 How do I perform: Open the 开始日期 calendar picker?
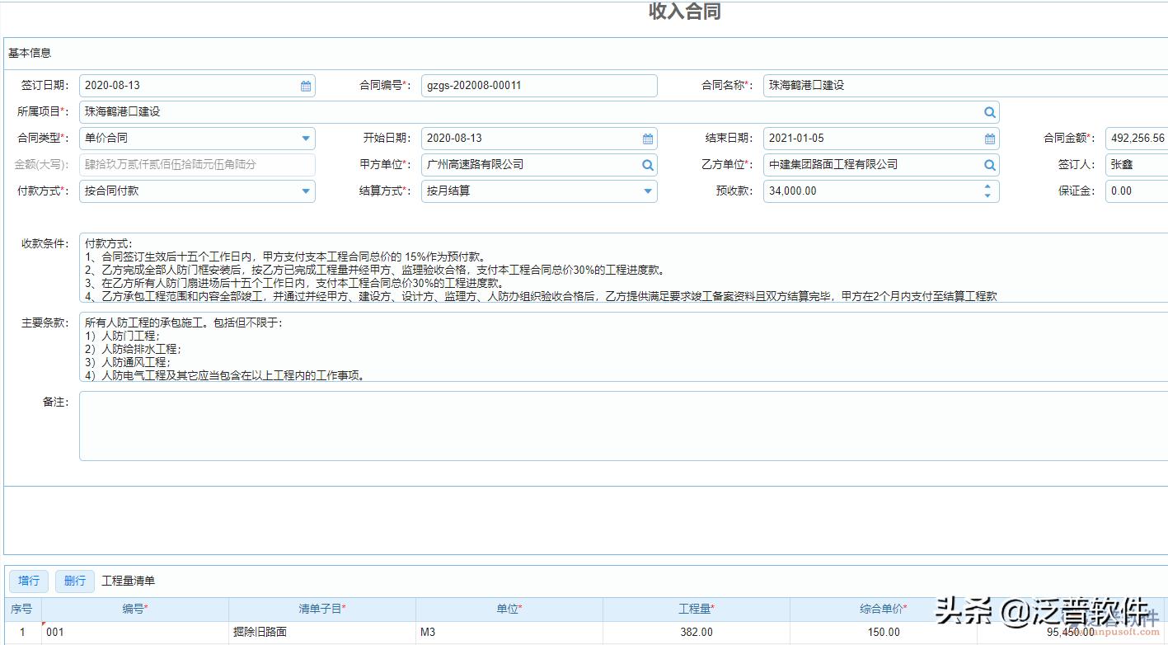pyautogui.click(x=647, y=138)
